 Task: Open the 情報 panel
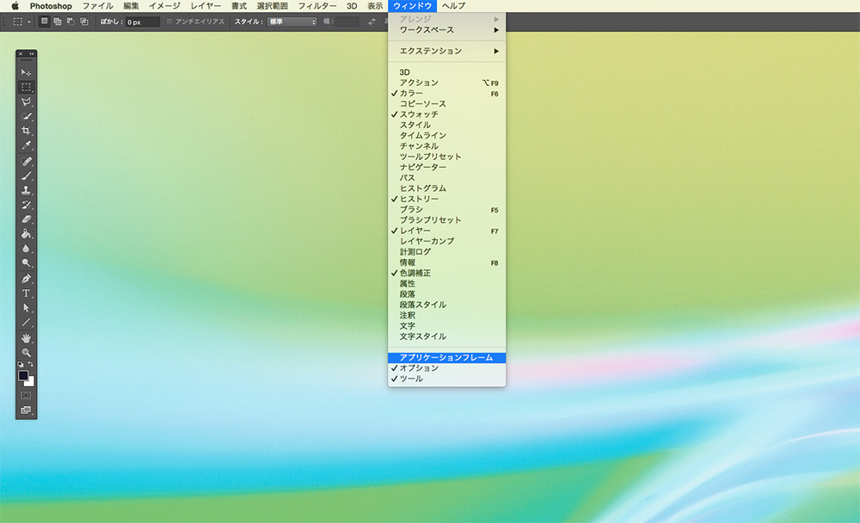coord(446,262)
